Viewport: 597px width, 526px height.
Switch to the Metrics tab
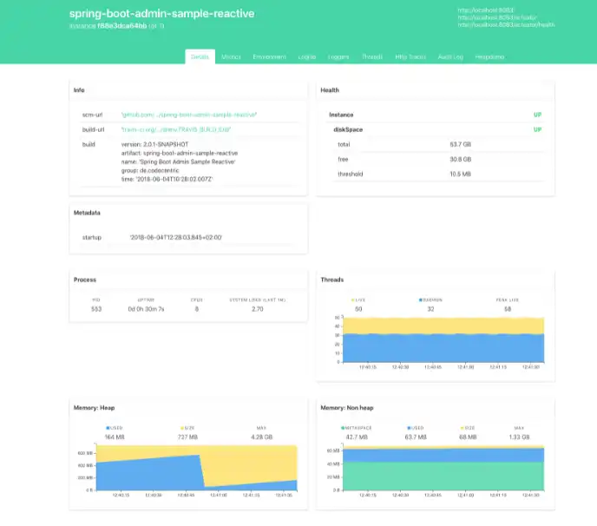tap(231, 56)
